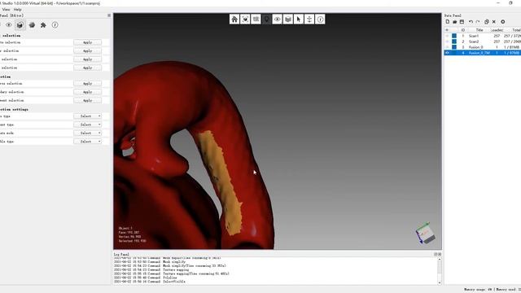Click the new project icon in Data Panel
Viewport: 521px width, 293px height.
448,22
